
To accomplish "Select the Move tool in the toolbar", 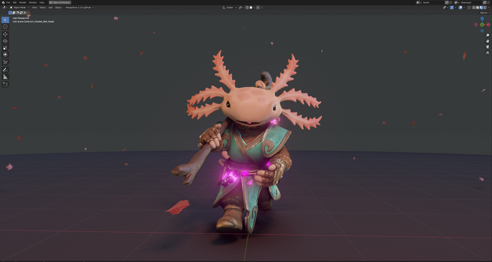I will click(5, 34).
